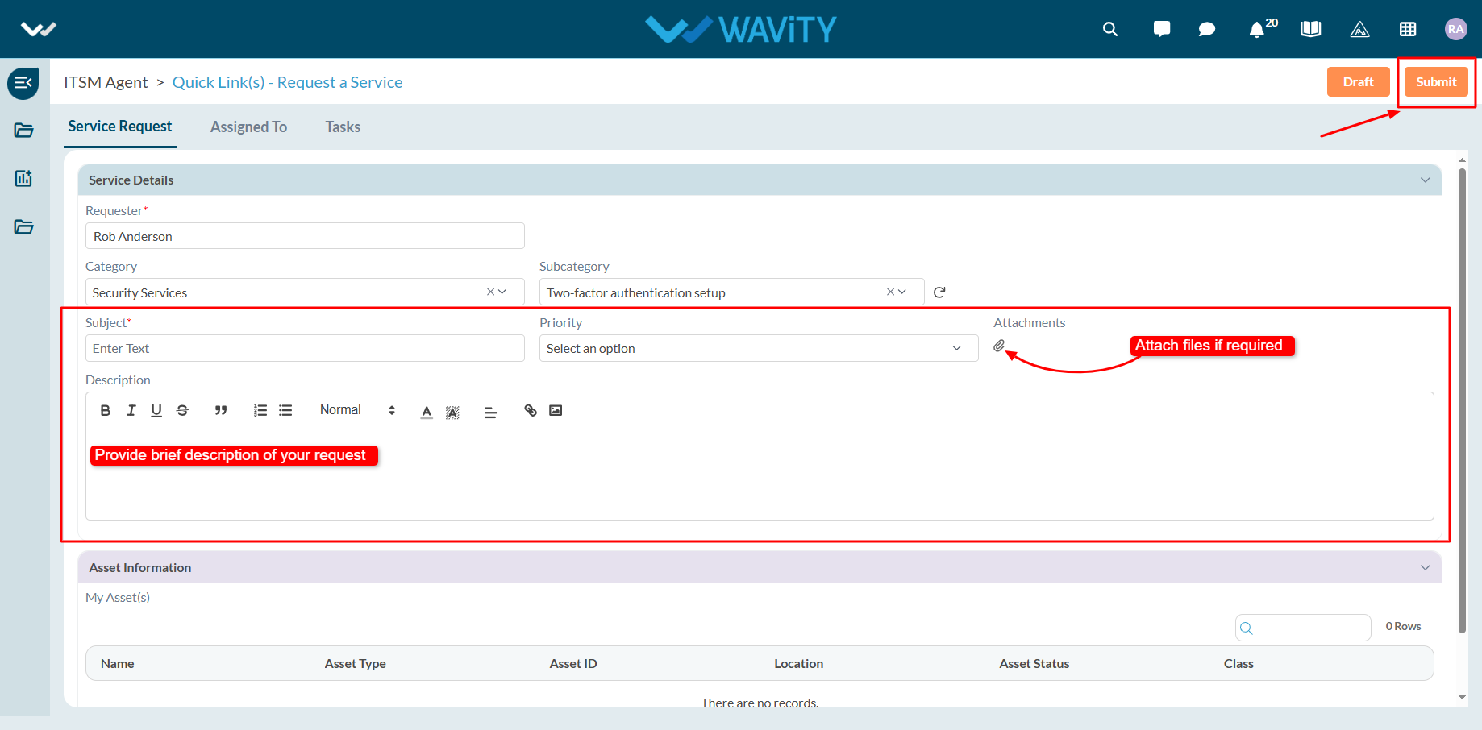The width and height of the screenshot is (1482, 730).
Task: Apply italic formatting in description editor
Action: click(131, 410)
